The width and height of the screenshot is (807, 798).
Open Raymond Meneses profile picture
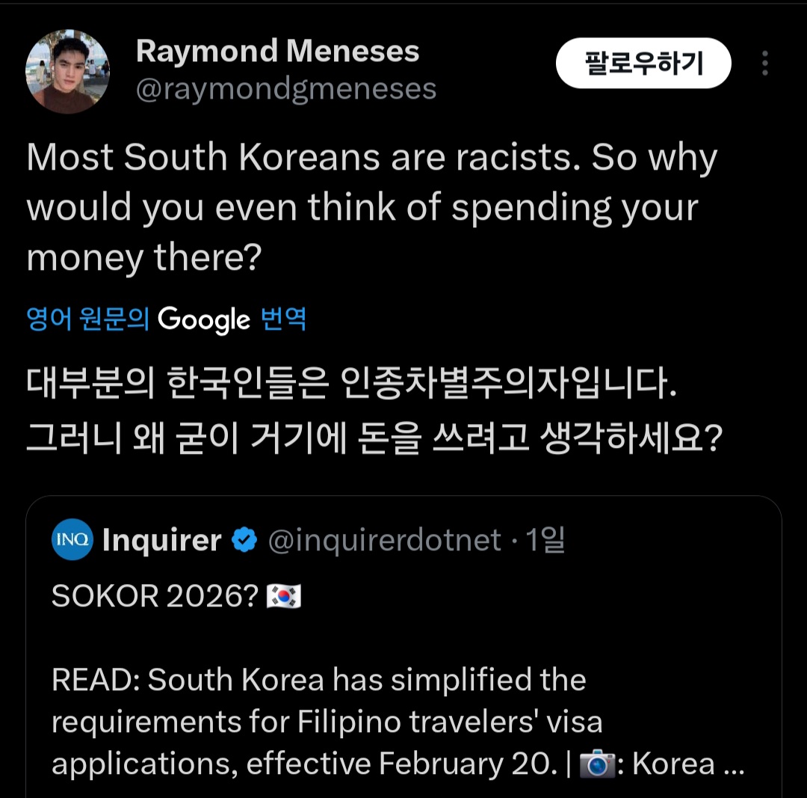[x=68, y=72]
